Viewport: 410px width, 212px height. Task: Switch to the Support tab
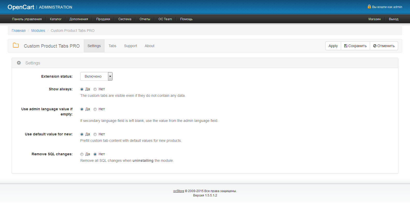click(131, 46)
